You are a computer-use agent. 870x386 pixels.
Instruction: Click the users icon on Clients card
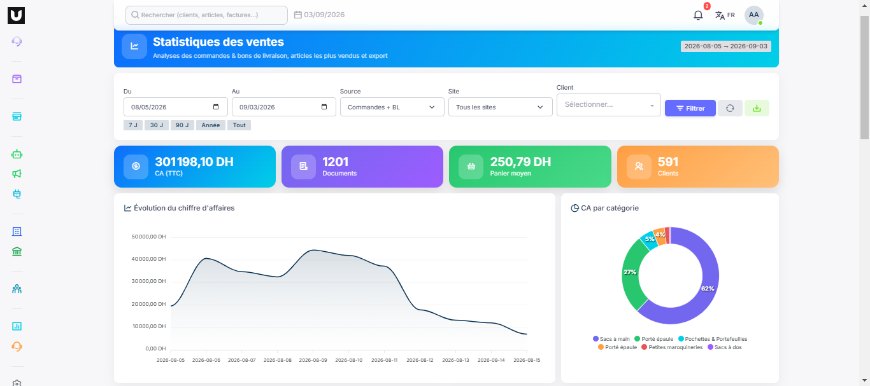click(x=639, y=167)
